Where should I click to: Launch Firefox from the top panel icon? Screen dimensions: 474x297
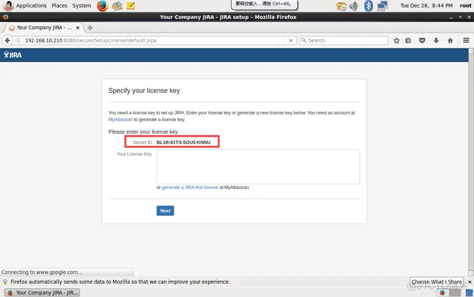[x=102, y=6]
